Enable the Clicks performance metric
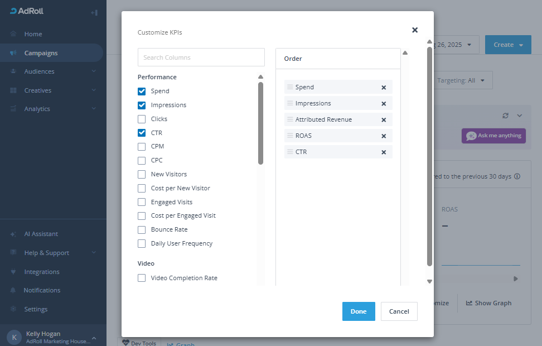The width and height of the screenshot is (542, 346). tap(142, 118)
